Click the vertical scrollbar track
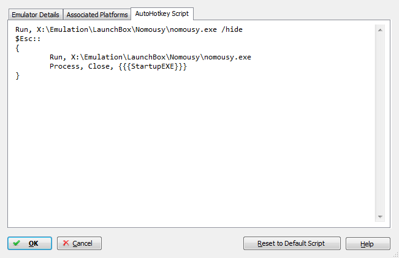This screenshot has height=258, width=399. pyautogui.click(x=380, y=123)
